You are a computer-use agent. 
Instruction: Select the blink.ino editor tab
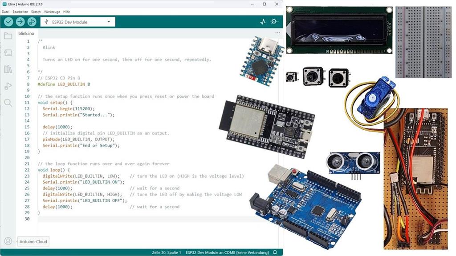click(x=26, y=33)
